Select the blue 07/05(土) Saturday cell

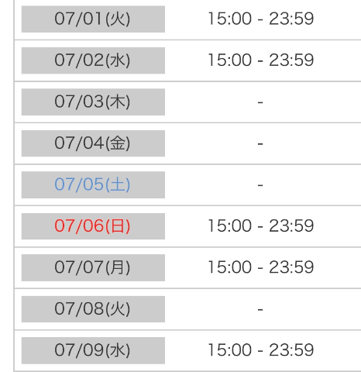pyautogui.click(x=93, y=184)
